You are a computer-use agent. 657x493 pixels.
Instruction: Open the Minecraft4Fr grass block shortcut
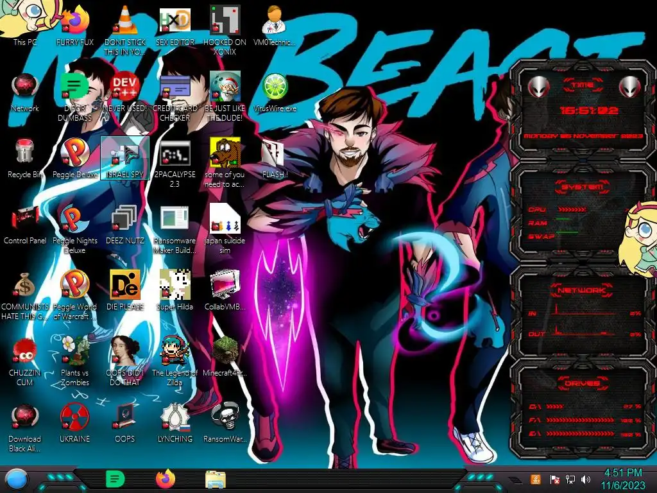225,356
